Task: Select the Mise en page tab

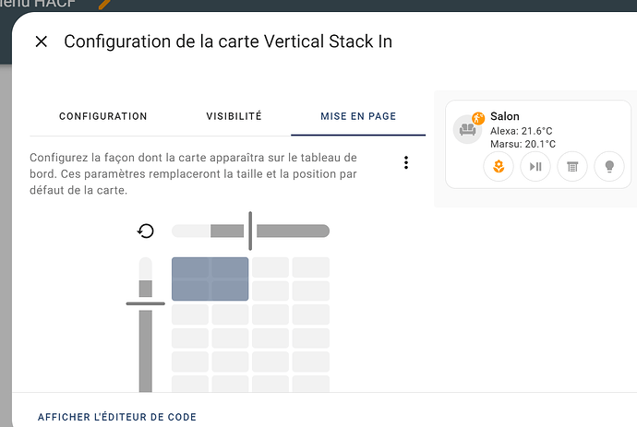Action: point(358,116)
